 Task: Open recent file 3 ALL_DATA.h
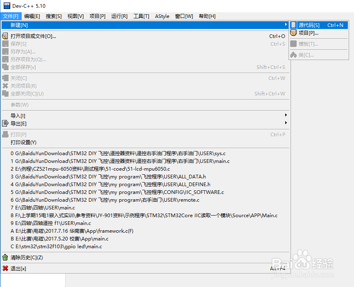coord(145,177)
